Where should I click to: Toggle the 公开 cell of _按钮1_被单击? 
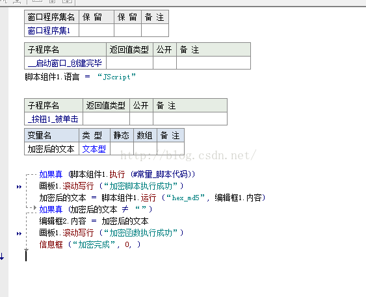(x=142, y=119)
